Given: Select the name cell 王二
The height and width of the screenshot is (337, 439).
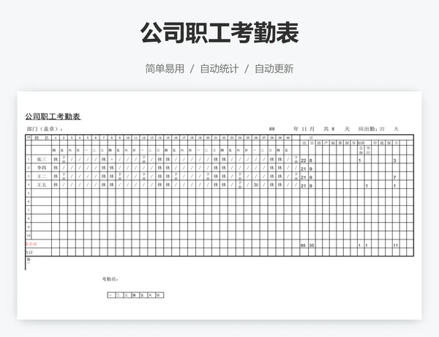Looking at the screenshot, I should [x=42, y=177].
